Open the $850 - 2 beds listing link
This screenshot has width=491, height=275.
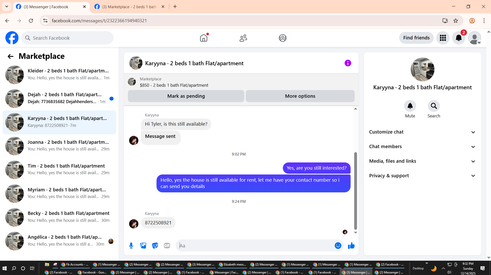(174, 85)
